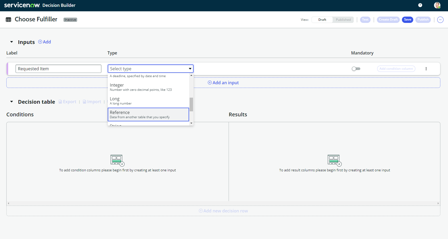Open the help question mark icon
This screenshot has height=239, width=448.
coord(420,5)
